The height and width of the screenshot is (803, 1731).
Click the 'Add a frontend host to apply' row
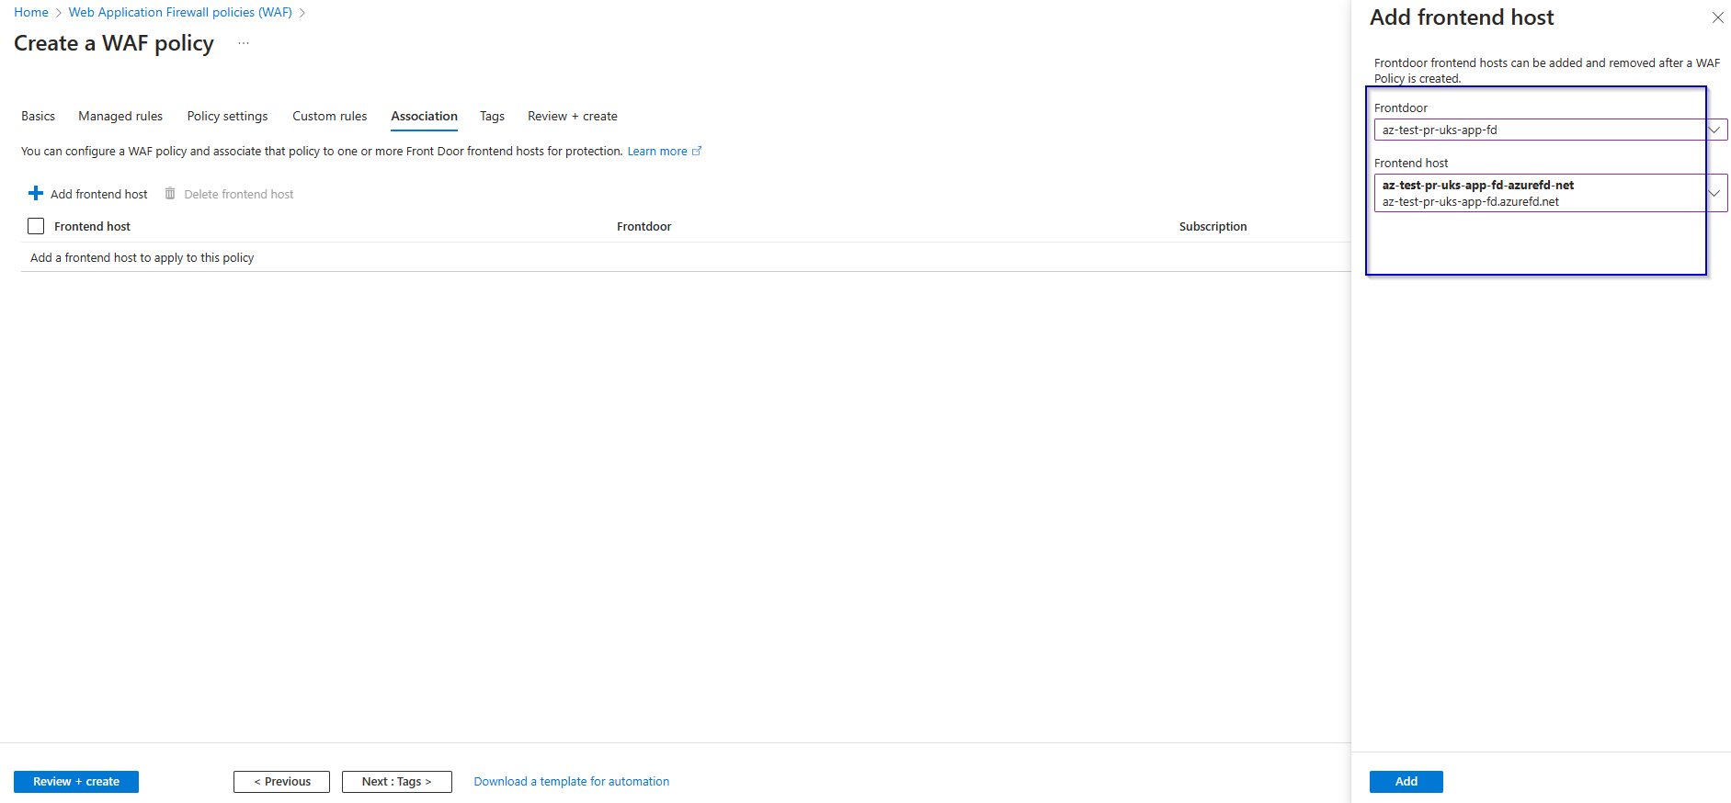685,257
